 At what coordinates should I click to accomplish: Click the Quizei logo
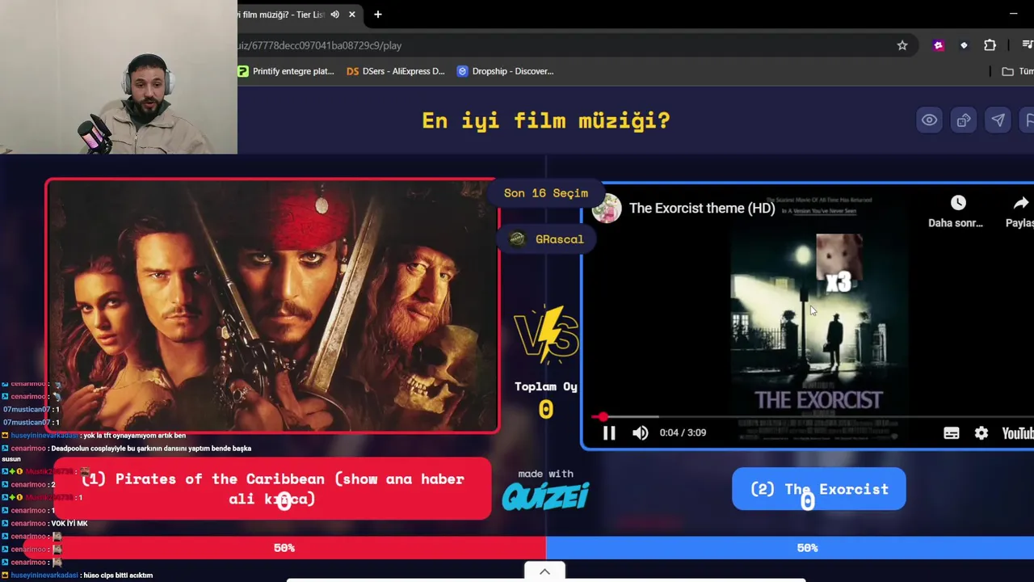pyautogui.click(x=546, y=495)
